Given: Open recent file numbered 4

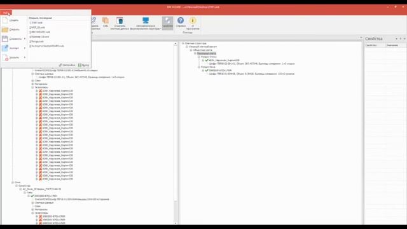Looking at the screenshot, I should tap(39, 37).
